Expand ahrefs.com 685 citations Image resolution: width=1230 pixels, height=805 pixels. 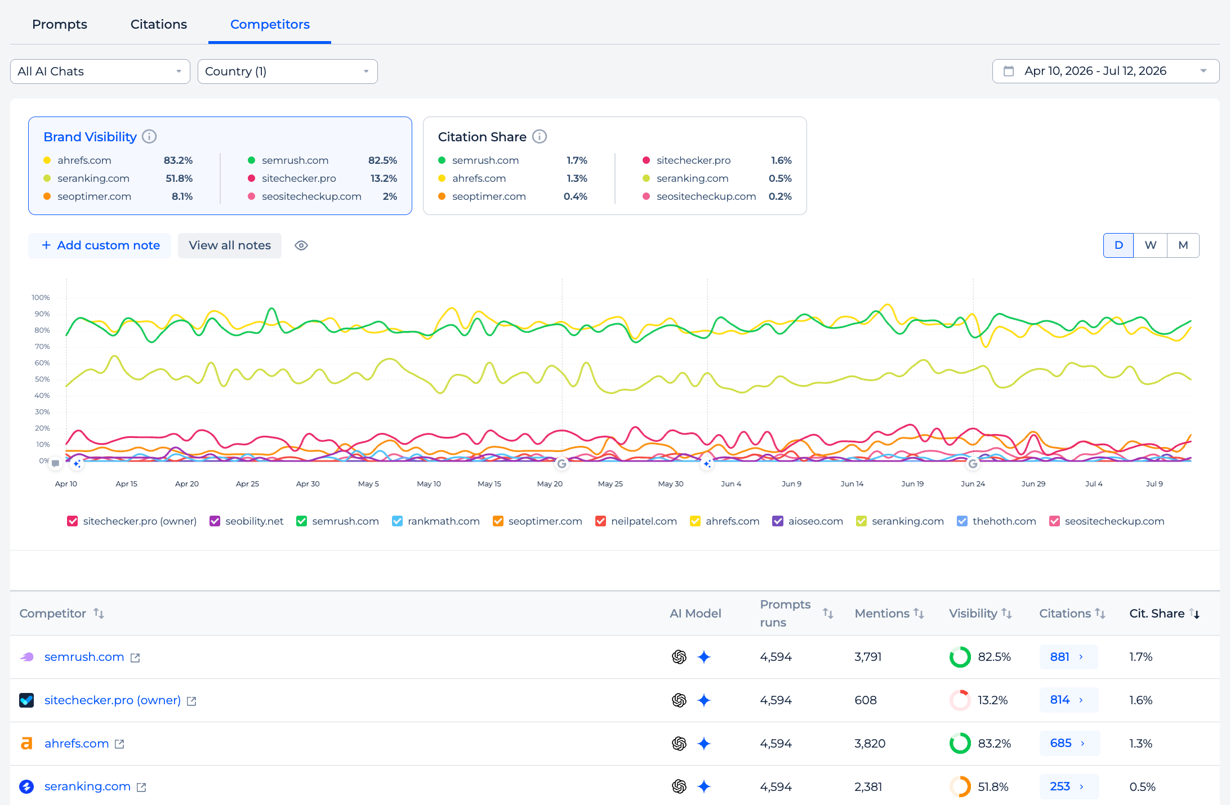coord(1069,744)
